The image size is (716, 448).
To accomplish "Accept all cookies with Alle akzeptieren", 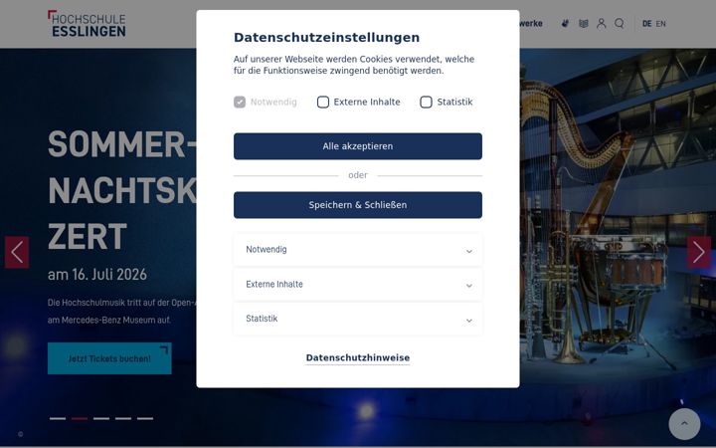I will [x=358, y=146].
